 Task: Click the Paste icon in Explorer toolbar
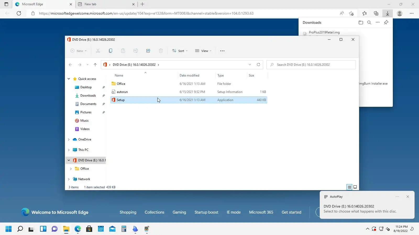pyautogui.click(x=123, y=51)
